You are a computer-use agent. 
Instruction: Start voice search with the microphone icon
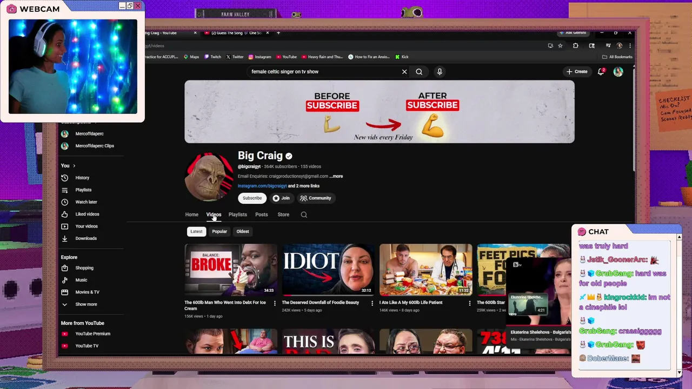tap(440, 71)
